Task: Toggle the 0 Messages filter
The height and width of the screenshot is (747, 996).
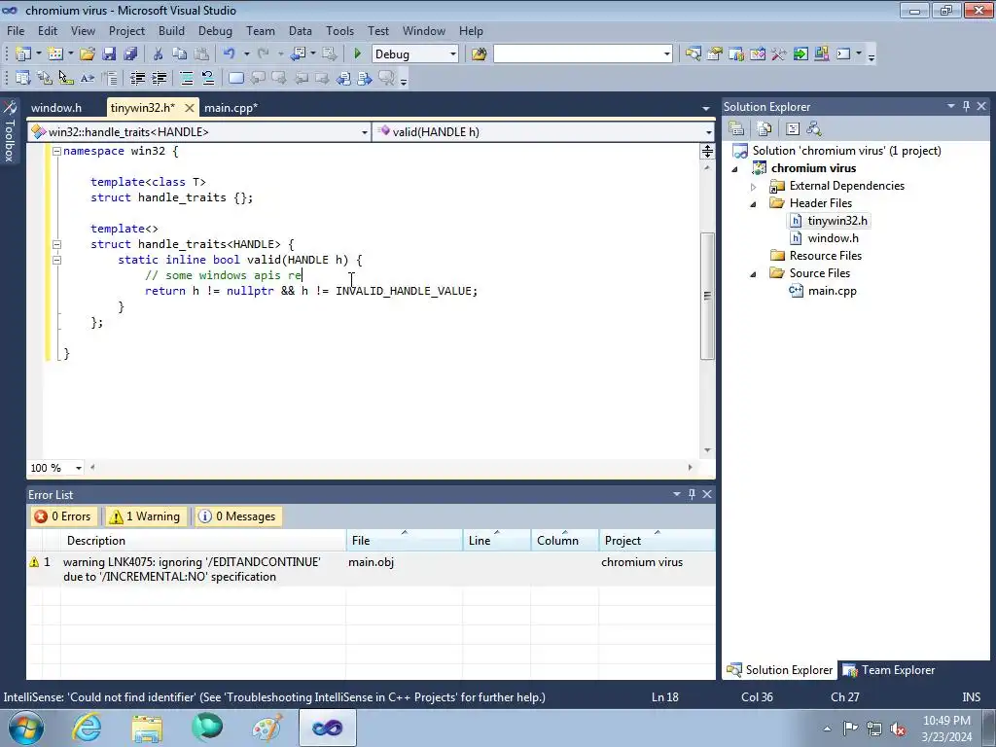Action: [238, 516]
